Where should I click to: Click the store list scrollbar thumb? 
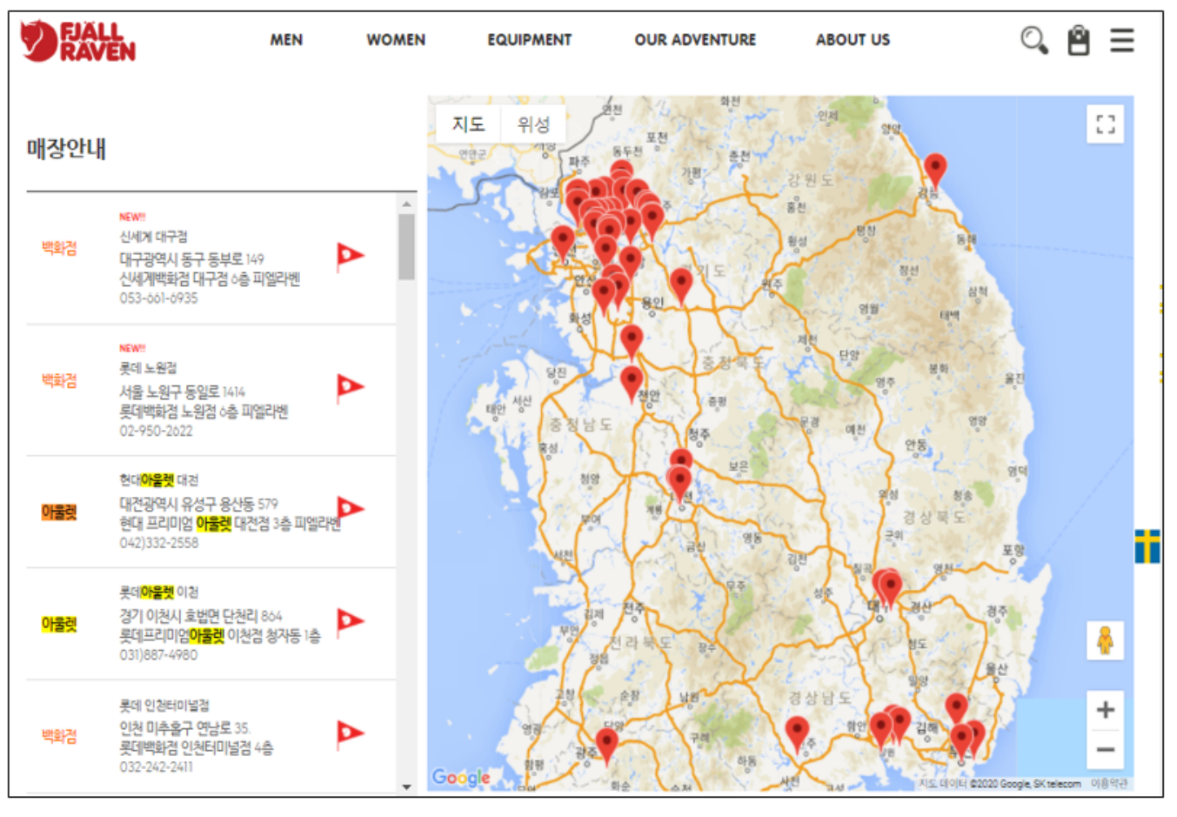point(406,247)
